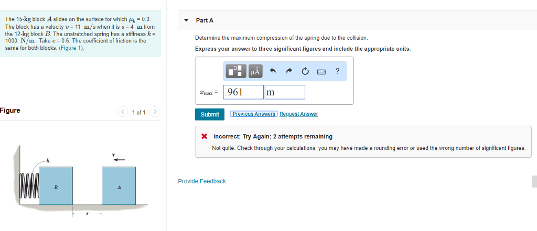Undo the last answer edit
The height and width of the screenshot is (231, 537).
pyautogui.click(x=273, y=71)
